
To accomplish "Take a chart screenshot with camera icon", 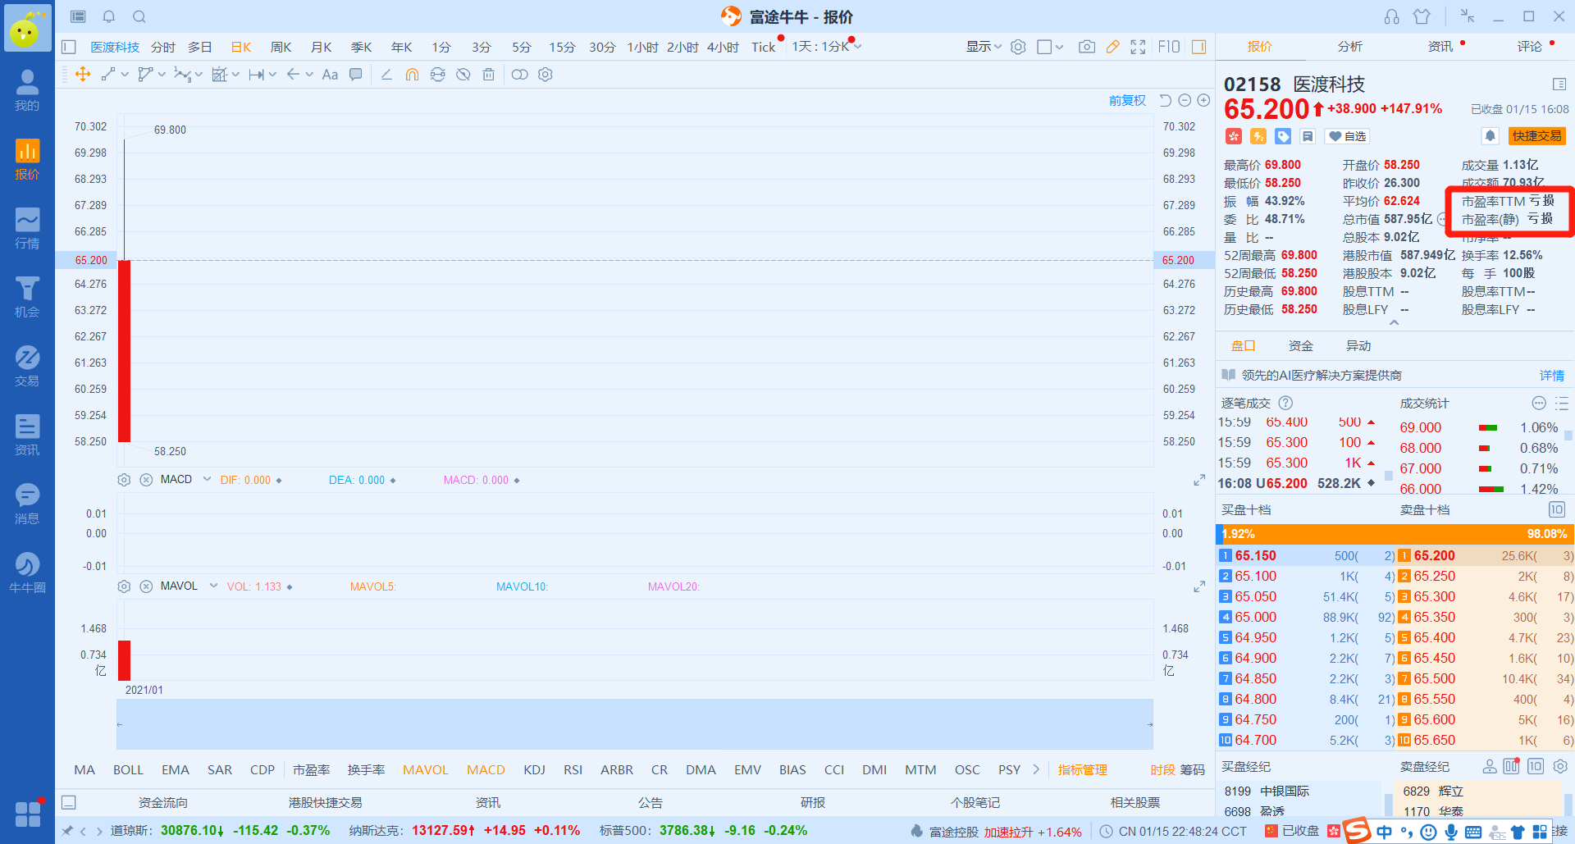I will click(x=1087, y=47).
